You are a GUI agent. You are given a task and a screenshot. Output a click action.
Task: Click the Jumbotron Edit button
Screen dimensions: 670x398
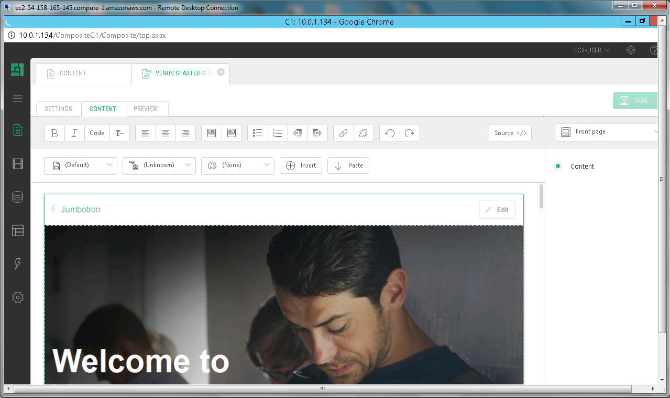tap(497, 209)
